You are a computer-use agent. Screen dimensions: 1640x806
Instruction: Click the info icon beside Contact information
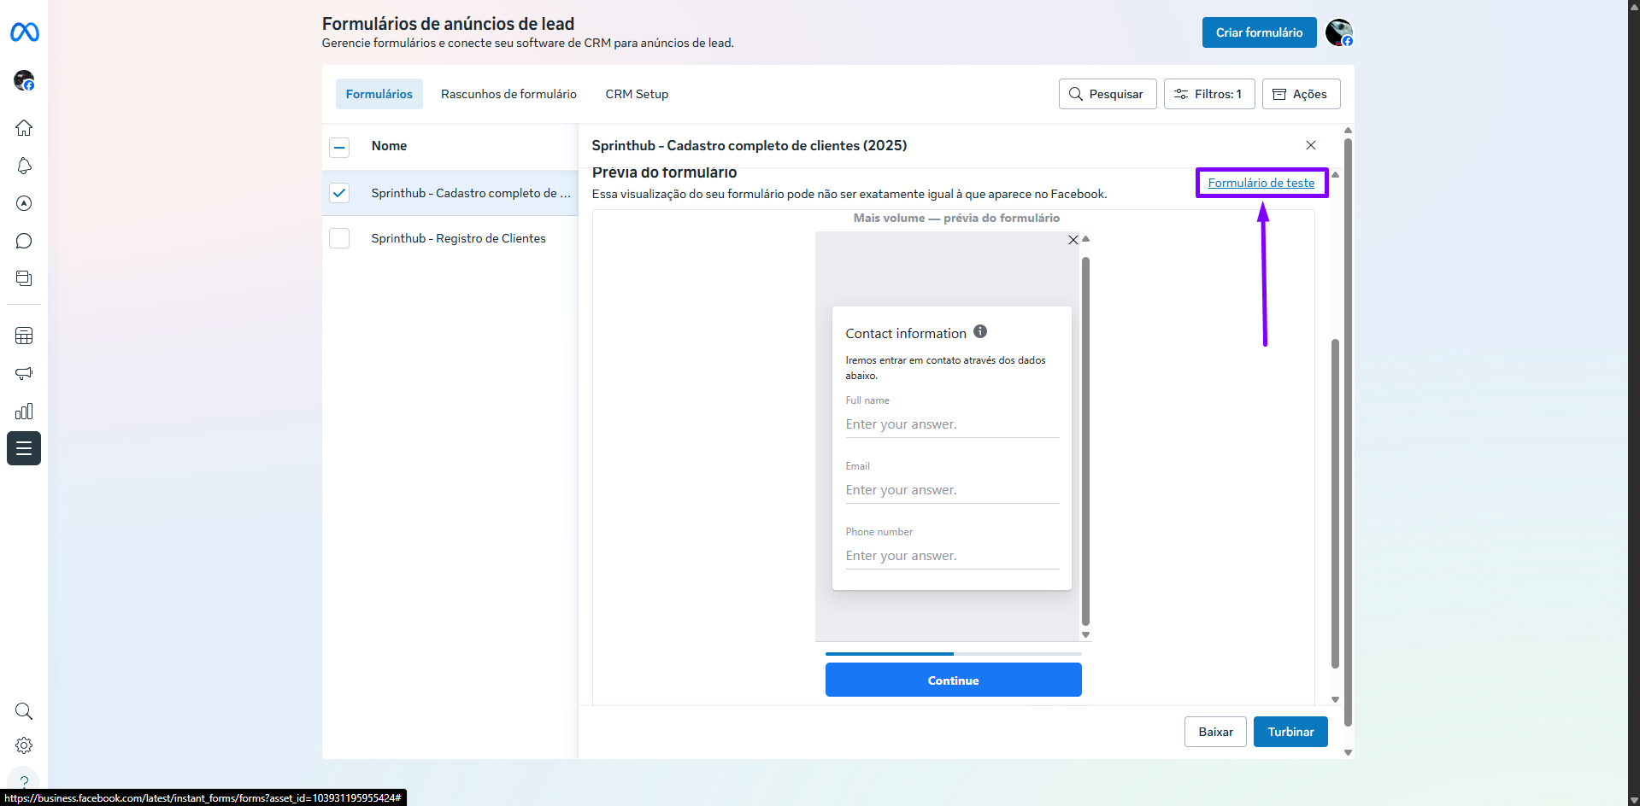tap(980, 331)
